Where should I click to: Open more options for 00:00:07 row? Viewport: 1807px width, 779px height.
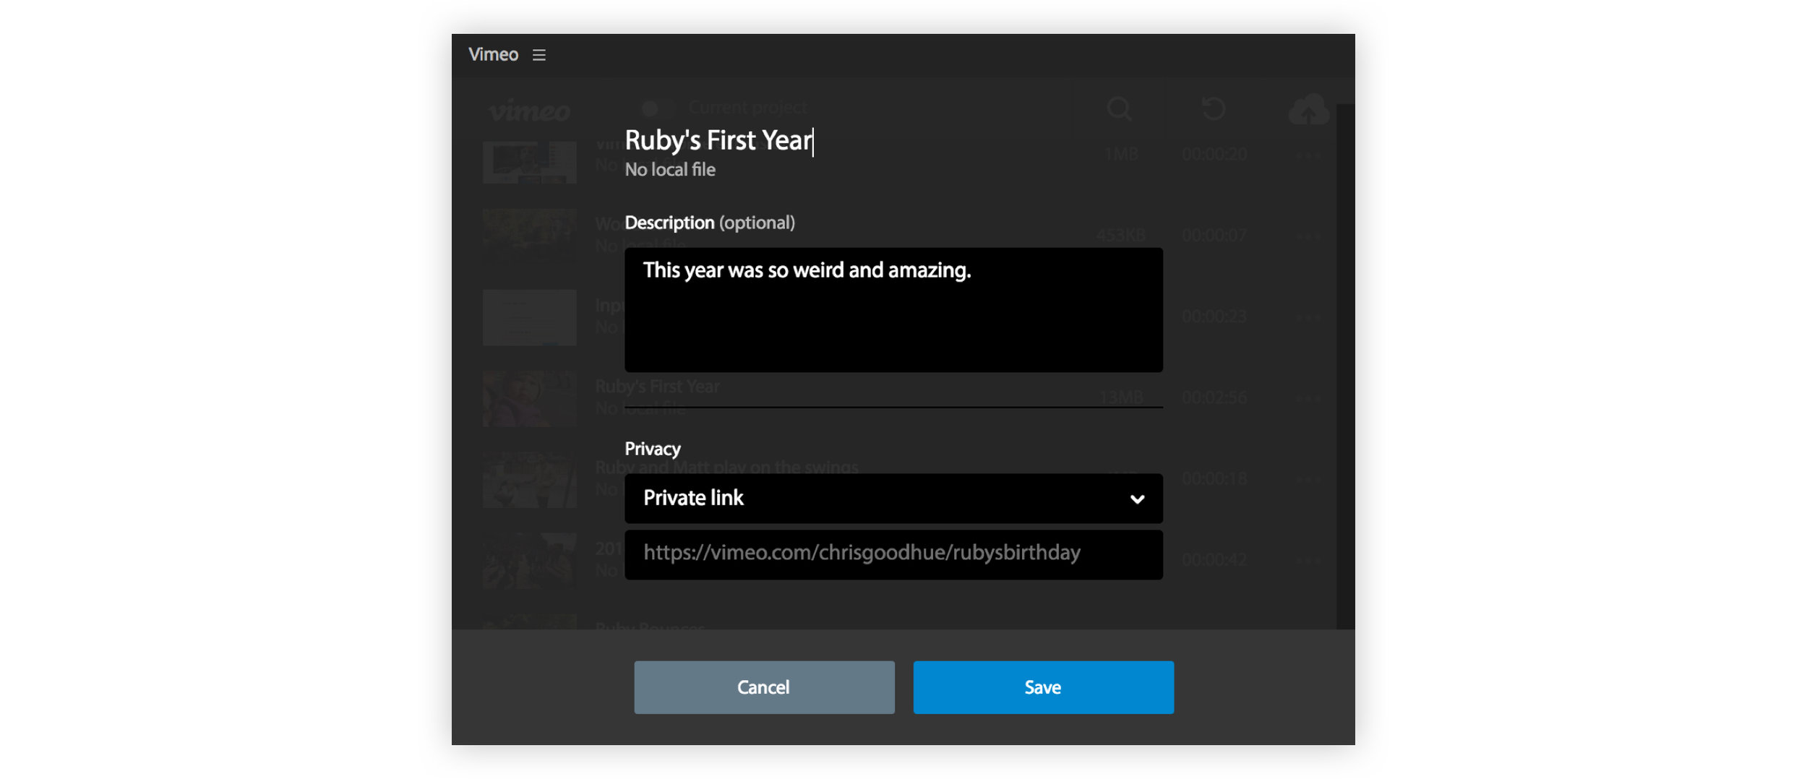pos(1308,236)
